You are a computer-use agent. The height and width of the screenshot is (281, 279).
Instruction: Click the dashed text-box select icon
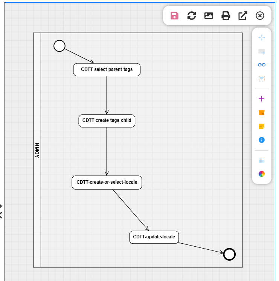[x=262, y=78]
